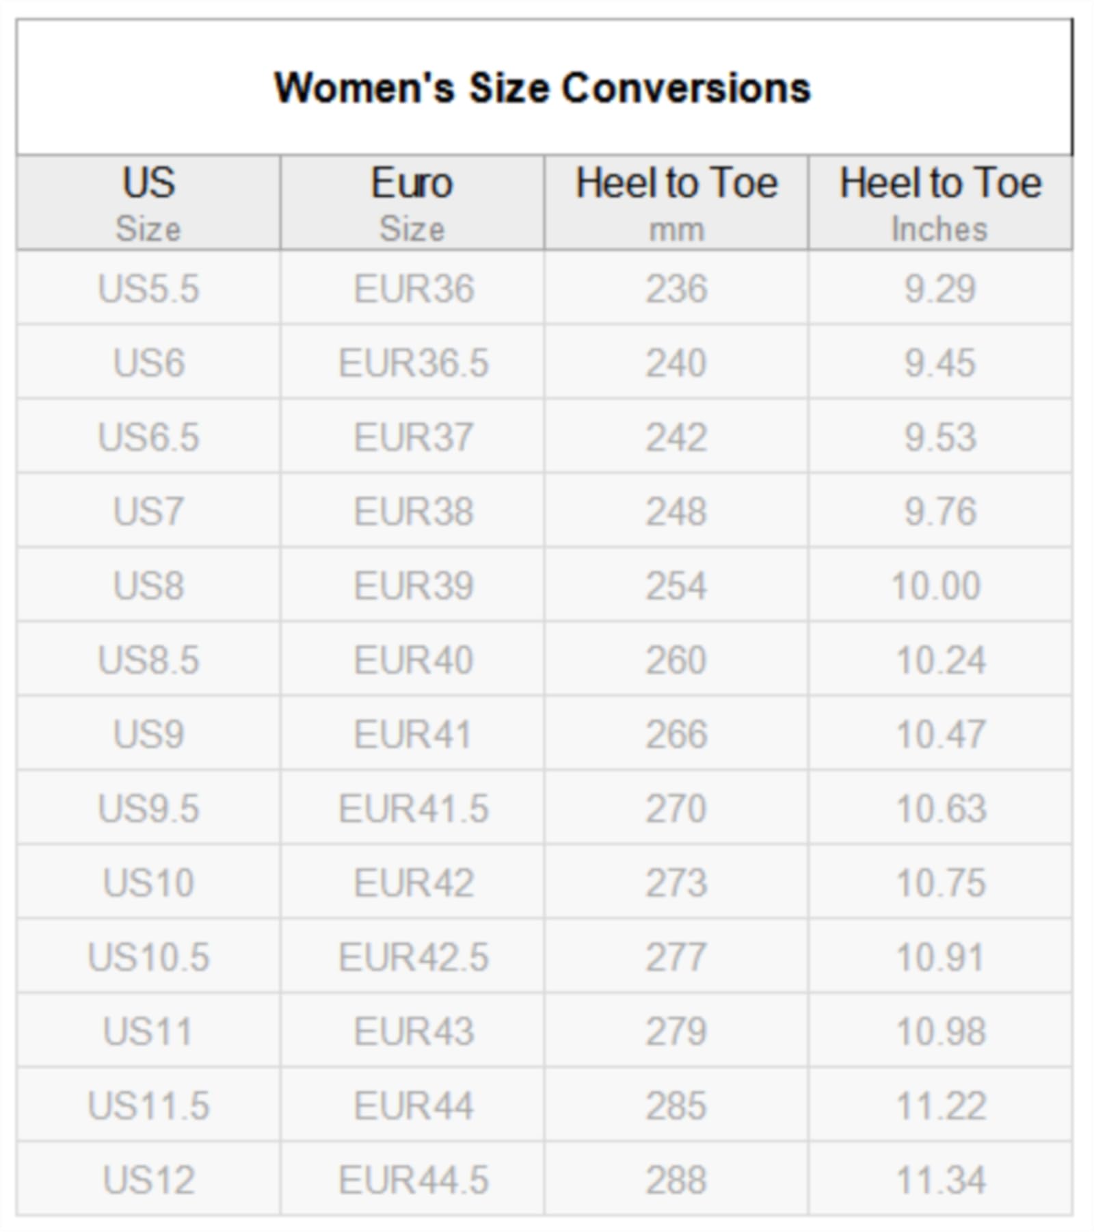Select the EUR42.5 cell
1094x1232 pixels.
412,957
